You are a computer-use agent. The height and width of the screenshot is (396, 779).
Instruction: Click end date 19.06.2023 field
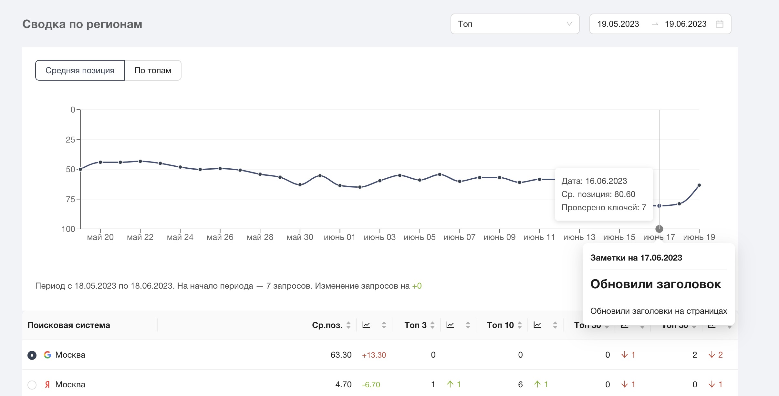pos(685,24)
